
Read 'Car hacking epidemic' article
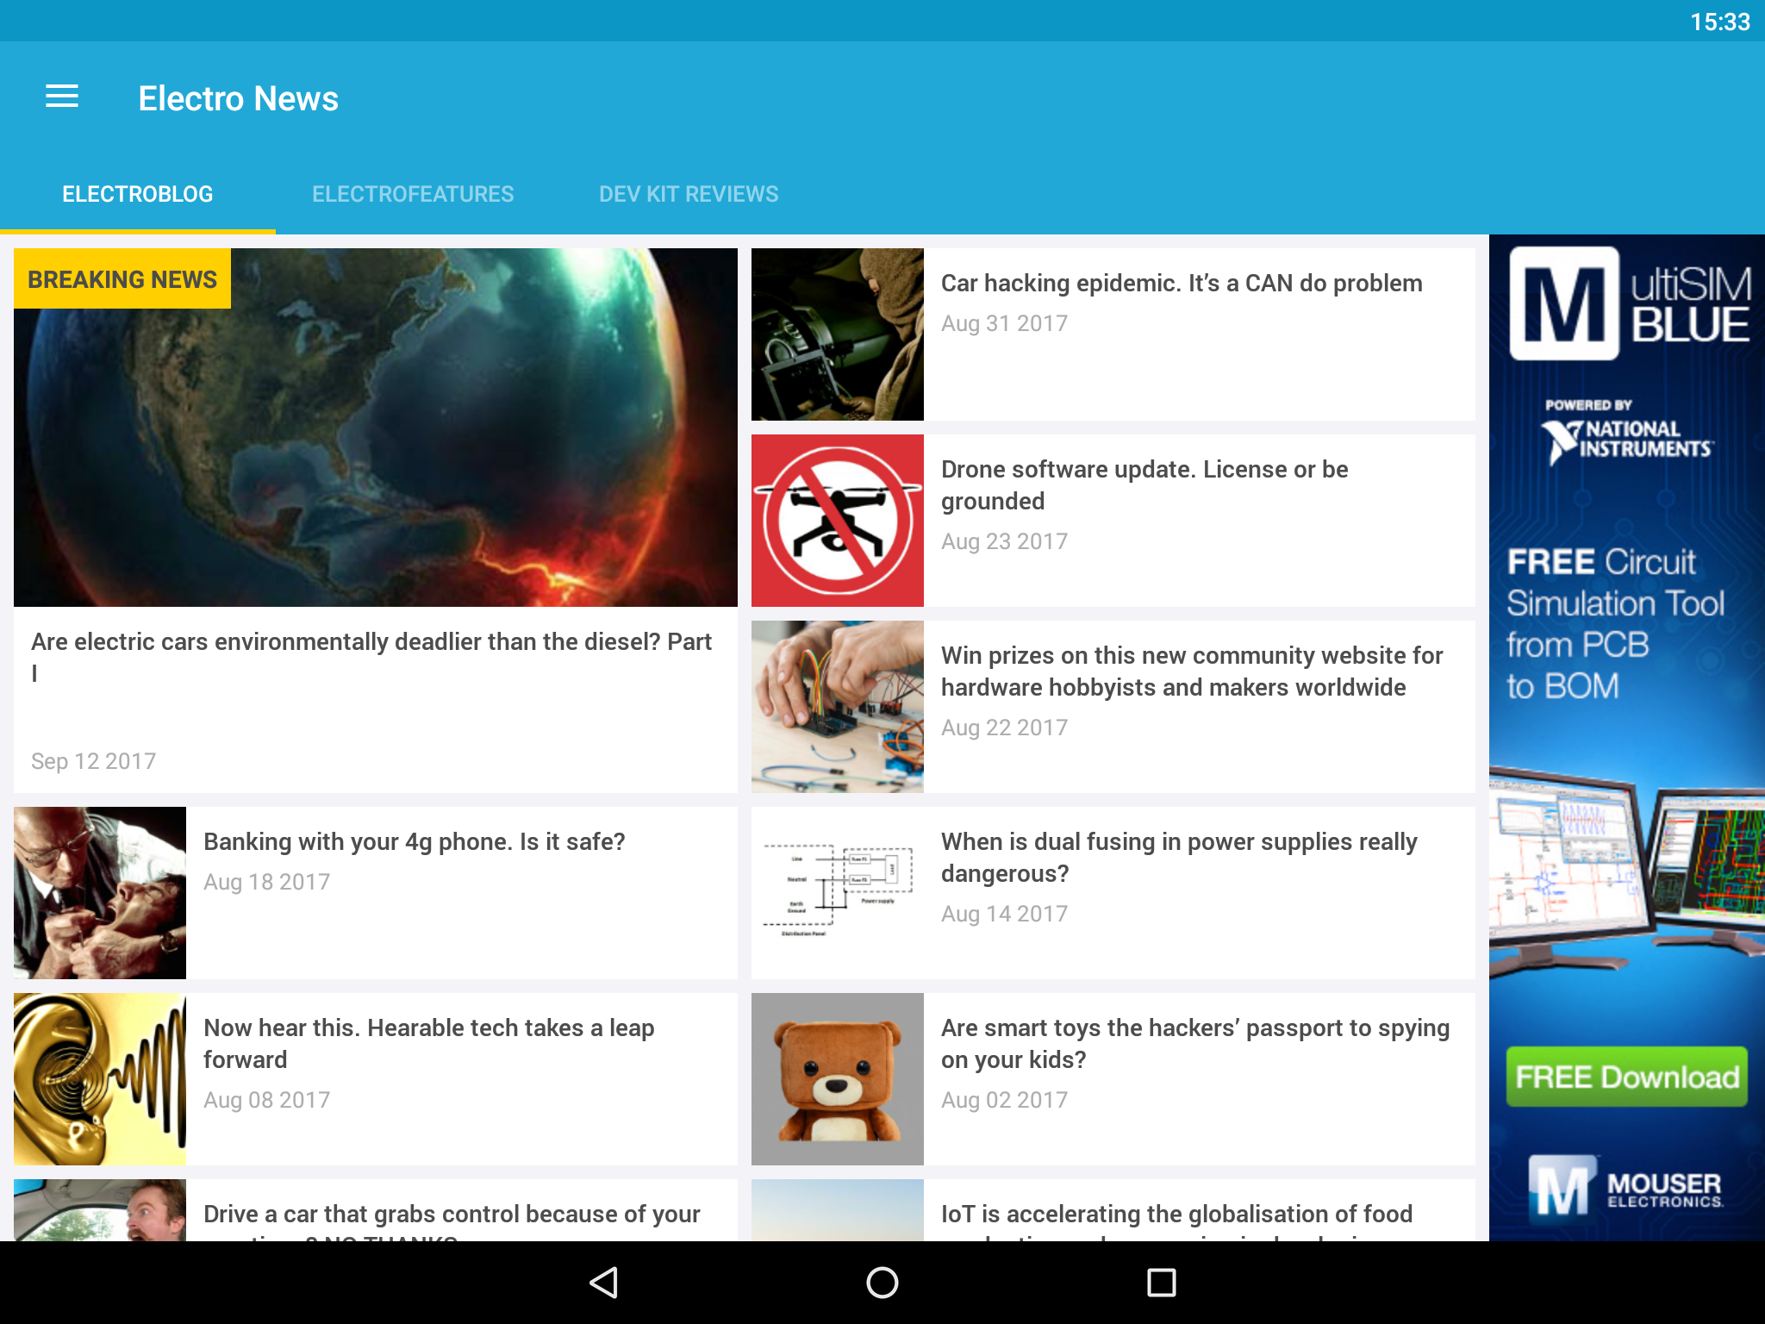(1182, 283)
